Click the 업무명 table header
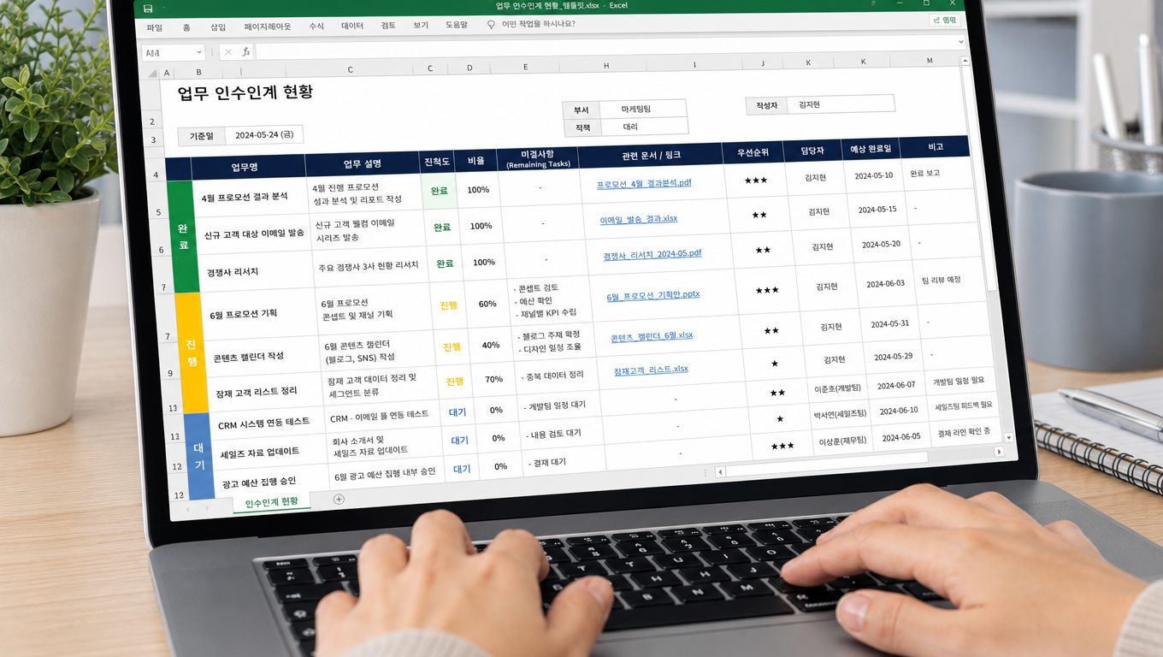This screenshot has width=1163, height=657. pyautogui.click(x=245, y=167)
